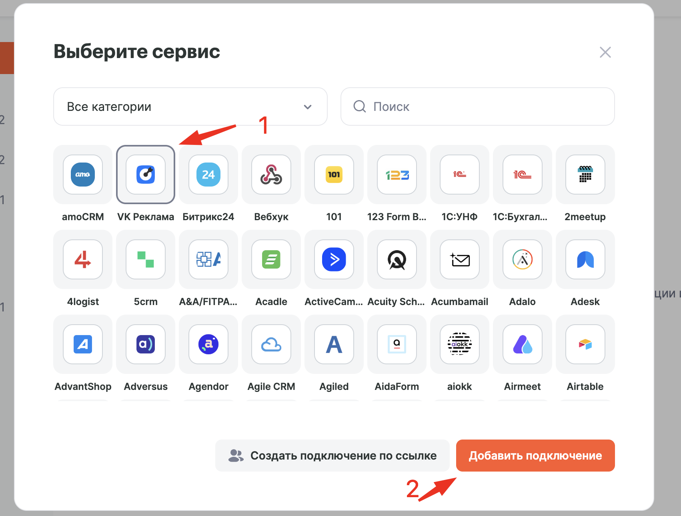
Task: Choose the aiokk service icon
Action: coord(460,344)
